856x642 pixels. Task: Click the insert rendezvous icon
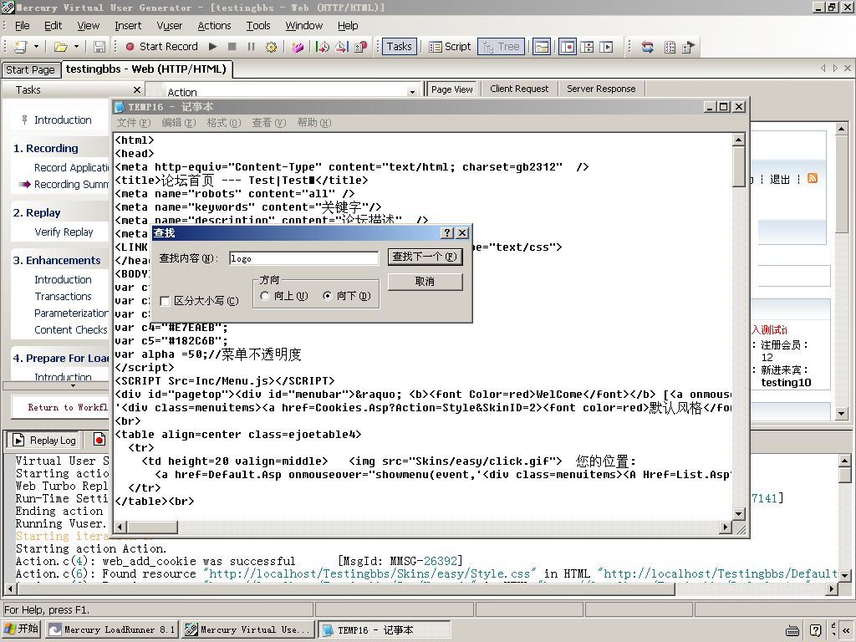[361, 47]
